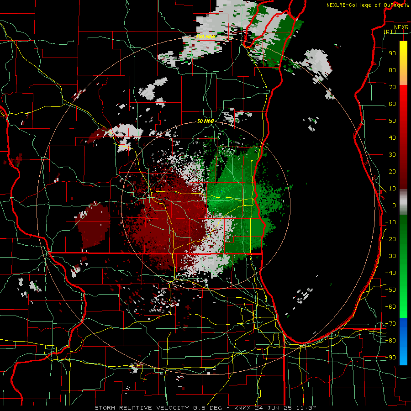Click the -20 value on velocity scale
Screen dimensions: 411x411
(x=390, y=239)
